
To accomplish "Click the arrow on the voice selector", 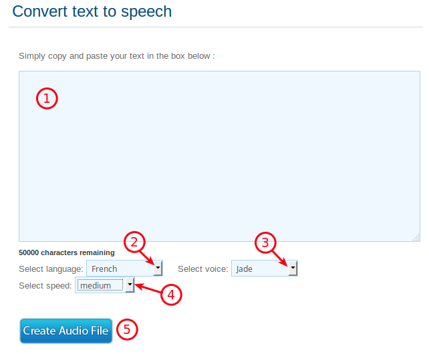I will (293, 269).
